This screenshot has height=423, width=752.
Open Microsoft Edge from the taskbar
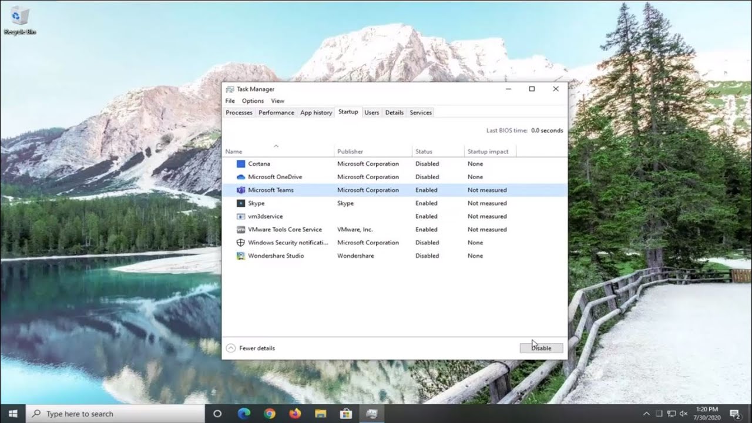[244, 414]
